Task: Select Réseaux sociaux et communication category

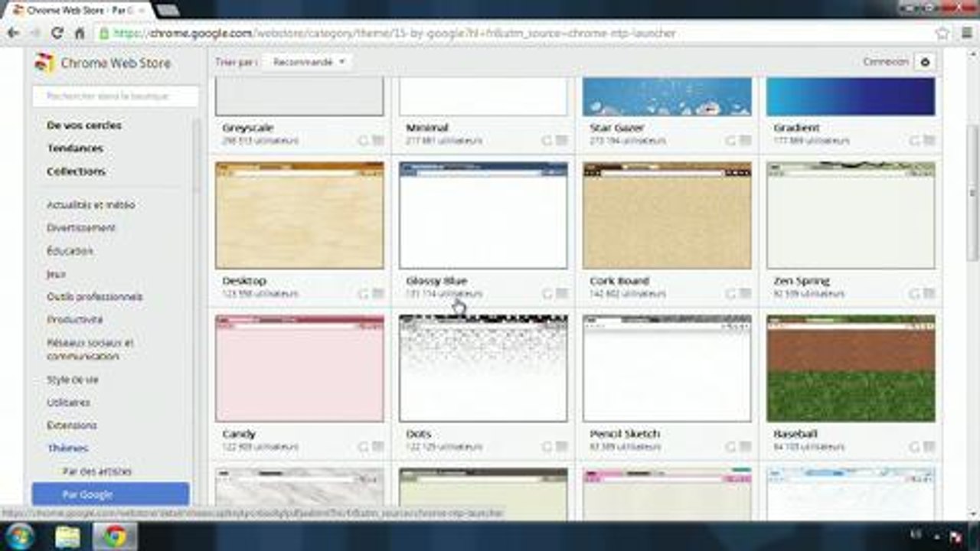Action: [90, 350]
